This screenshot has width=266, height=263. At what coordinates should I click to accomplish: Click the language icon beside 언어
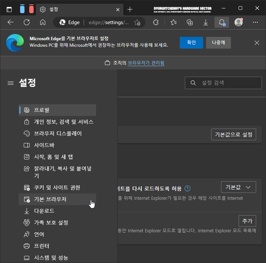27,235
